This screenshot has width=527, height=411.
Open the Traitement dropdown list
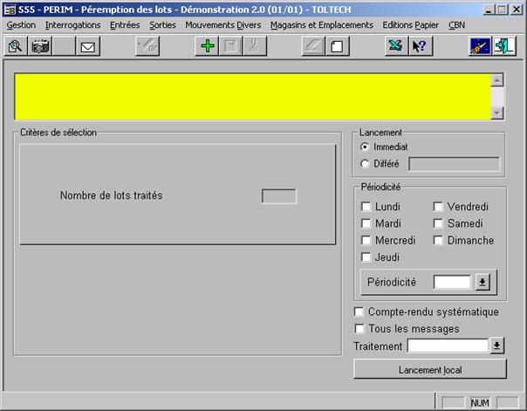pyautogui.click(x=496, y=346)
